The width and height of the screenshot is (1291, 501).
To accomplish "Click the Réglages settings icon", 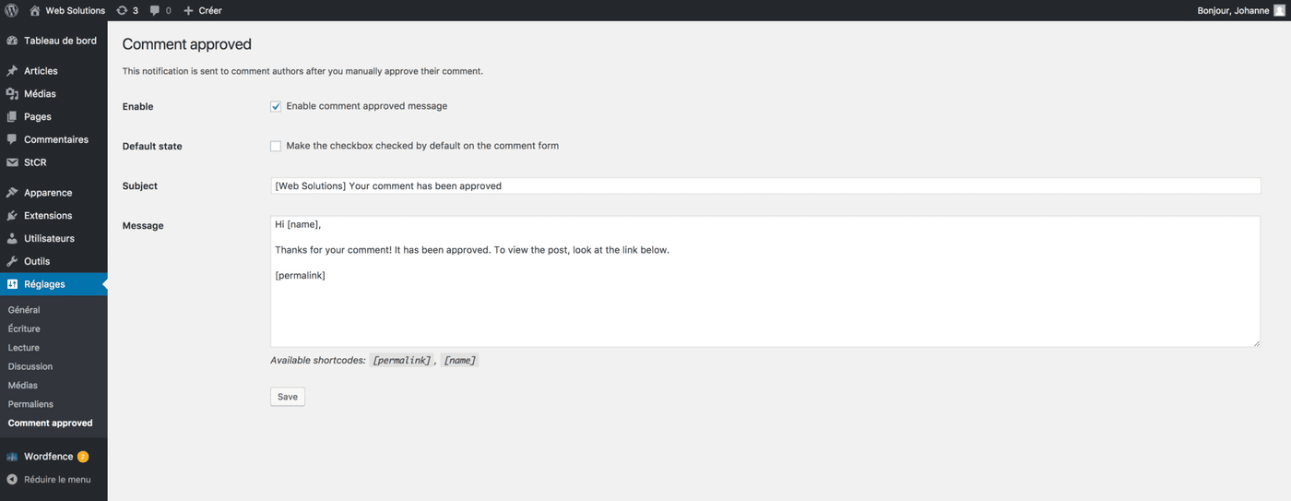I will point(12,284).
